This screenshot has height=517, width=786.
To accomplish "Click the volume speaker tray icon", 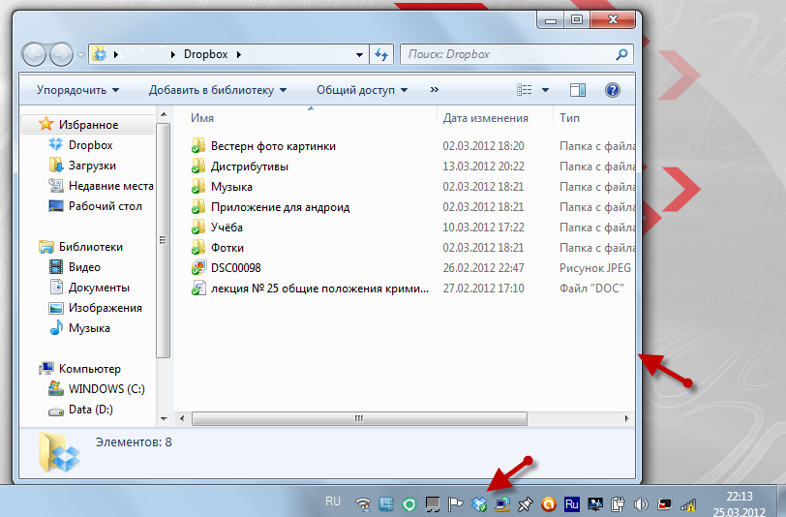I will [641, 503].
